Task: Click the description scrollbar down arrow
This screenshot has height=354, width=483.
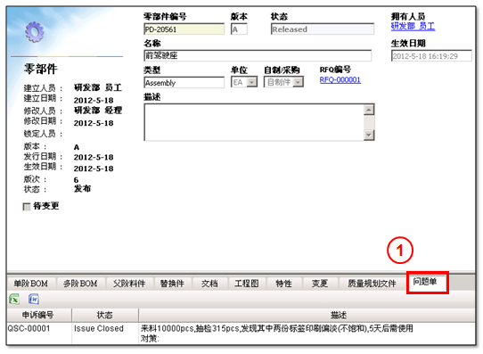Action: tap(369, 135)
